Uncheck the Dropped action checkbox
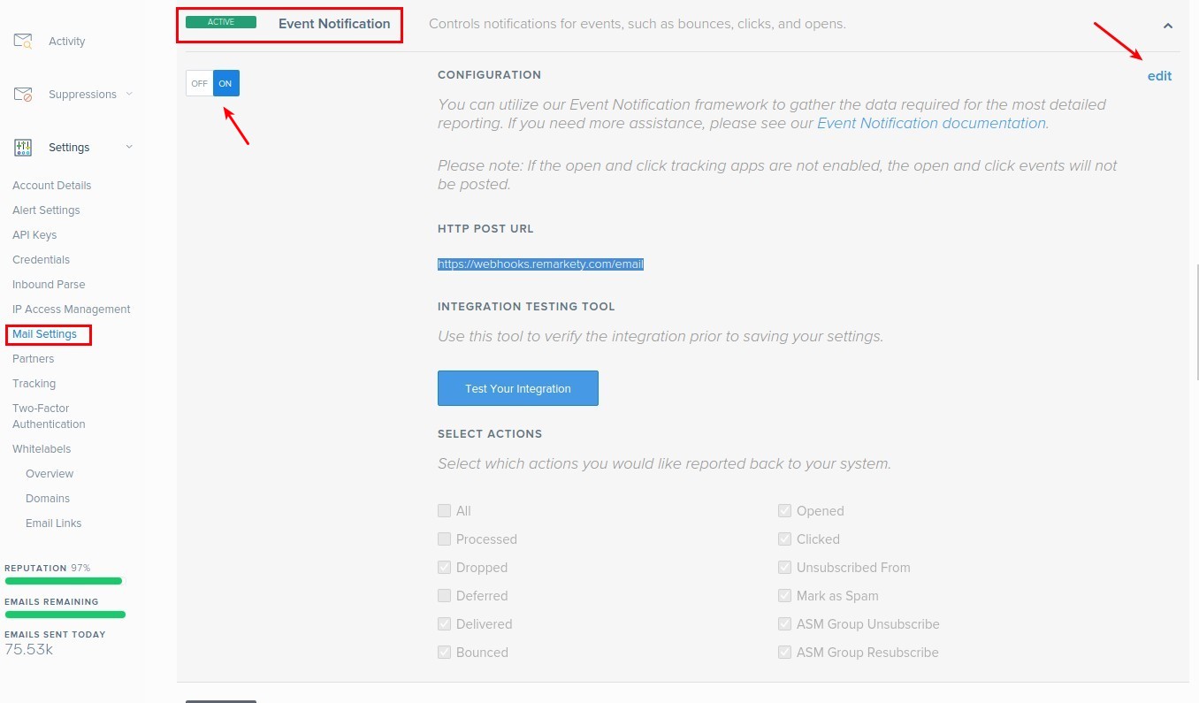This screenshot has height=703, width=1199. 444,568
